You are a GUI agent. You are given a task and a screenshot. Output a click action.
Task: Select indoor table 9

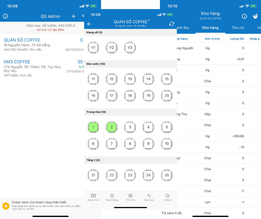[148, 144]
